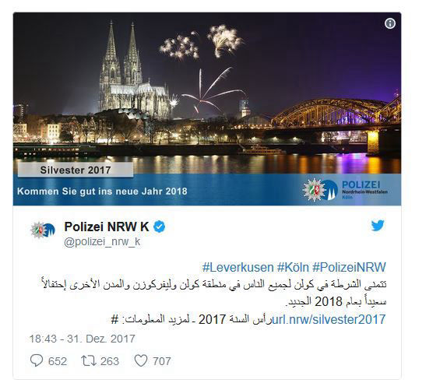The width and height of the screenshot is (447, 383).
Task: Click the Silvester 2017 label on image
Action: [76, 170]
